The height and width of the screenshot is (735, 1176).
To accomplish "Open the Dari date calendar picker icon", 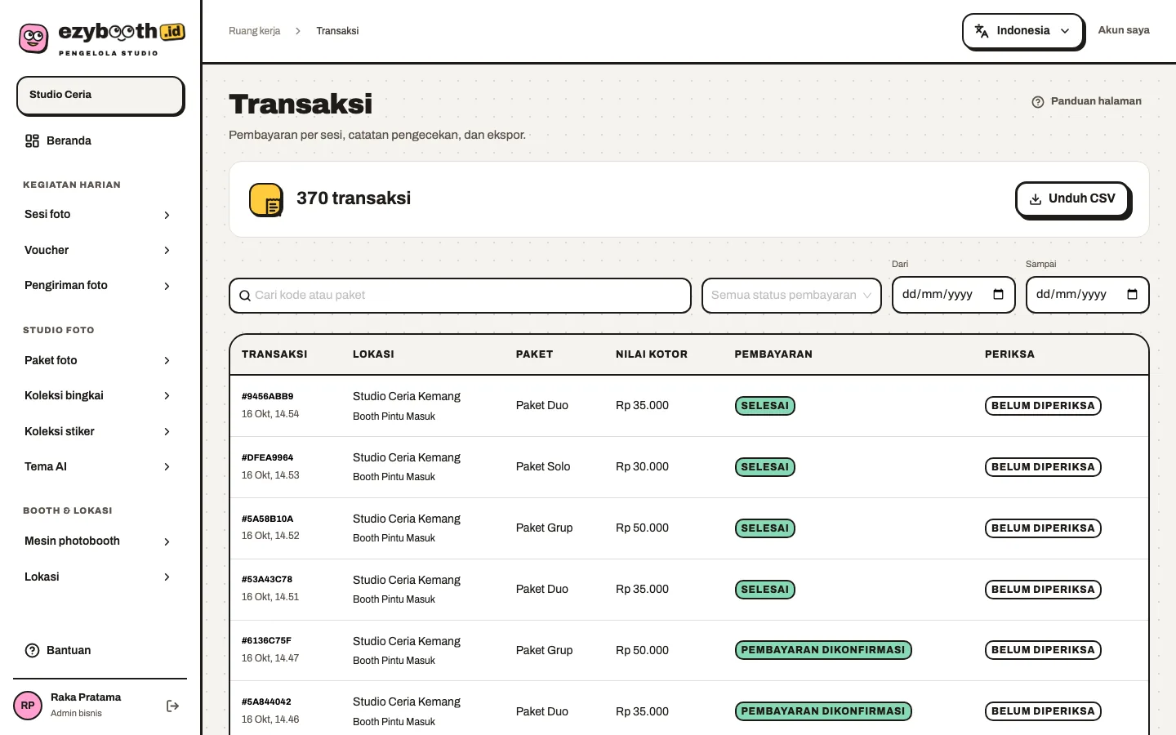I will point(998,295).
